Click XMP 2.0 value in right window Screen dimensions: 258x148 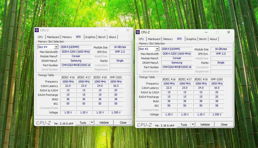(x=221, y=54)
